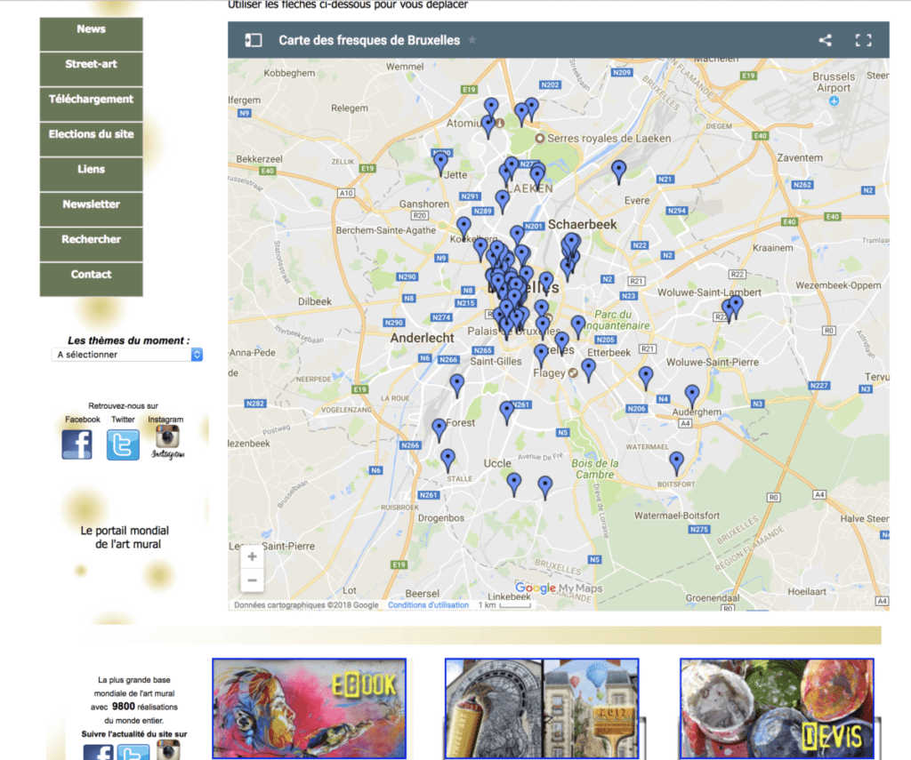Click the map share icon
Image resolution: width=911 pixels, height=760 pixels.
pyautogui.click(x=826, y=40)
